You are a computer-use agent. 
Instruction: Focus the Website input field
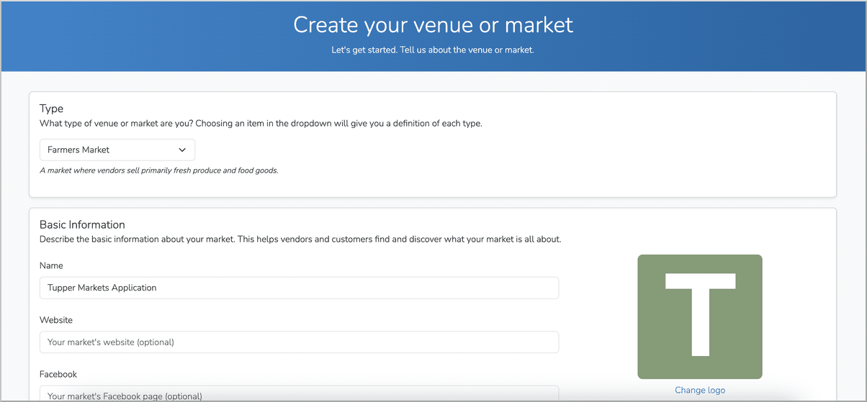299,342
